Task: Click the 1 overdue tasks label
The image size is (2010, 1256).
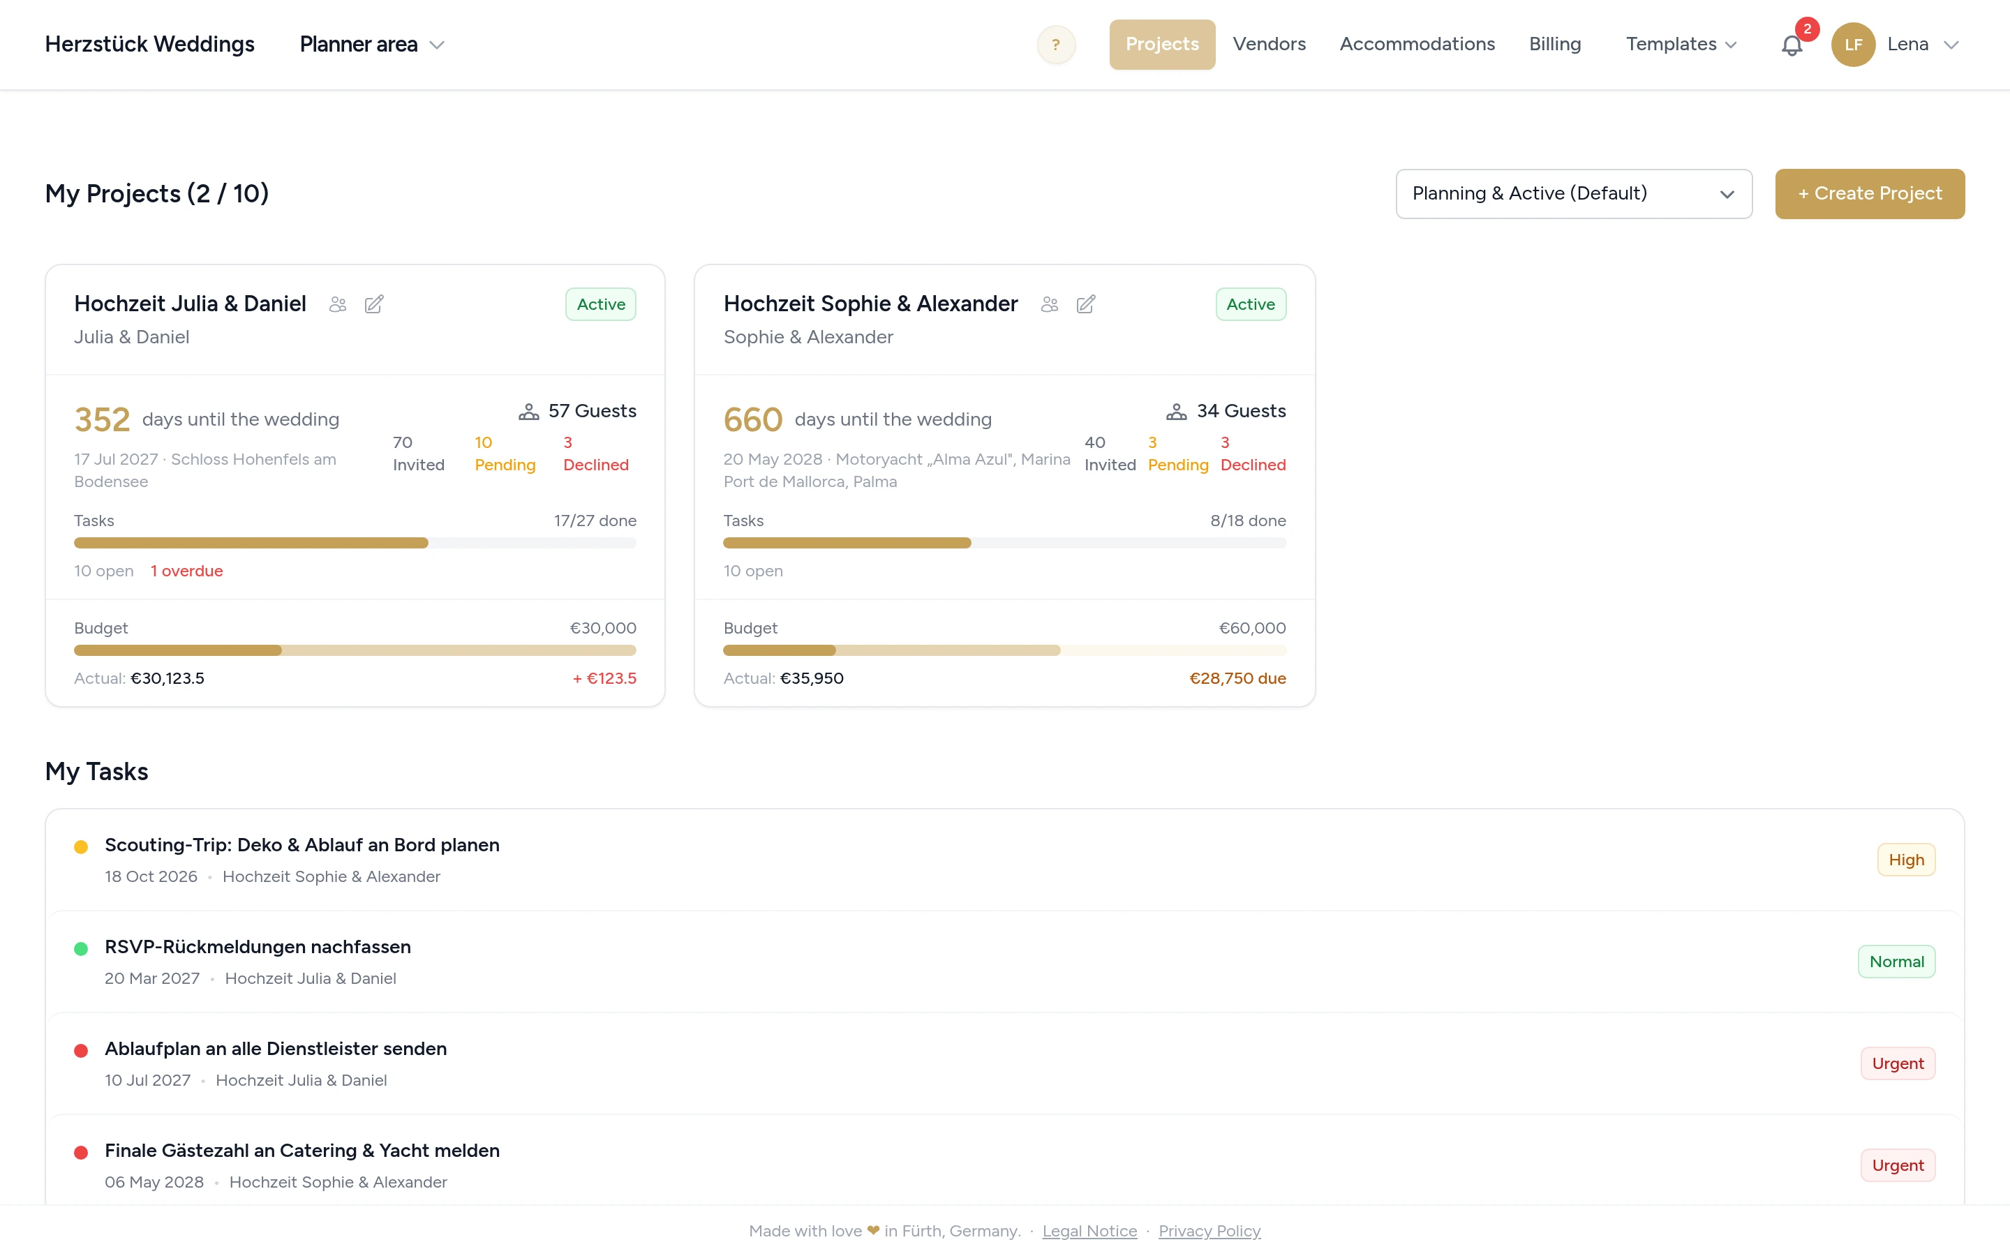Action: click(x=186, y=571)
